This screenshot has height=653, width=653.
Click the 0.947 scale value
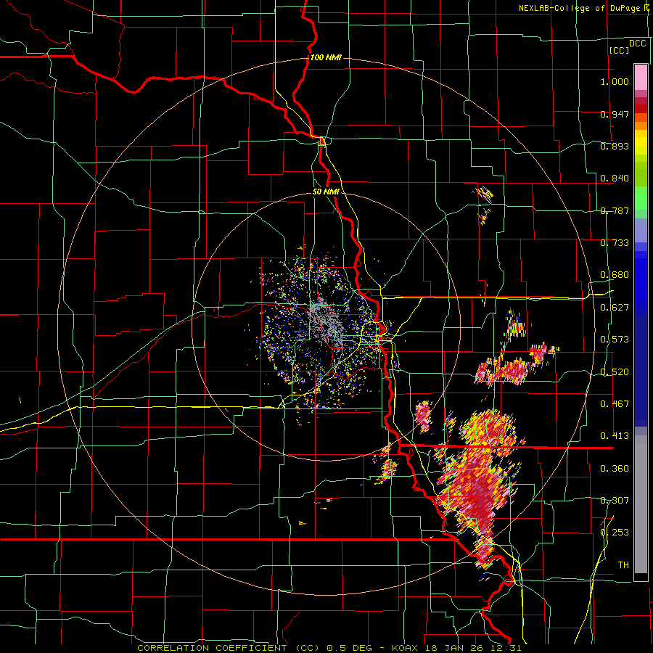(615, 114)
